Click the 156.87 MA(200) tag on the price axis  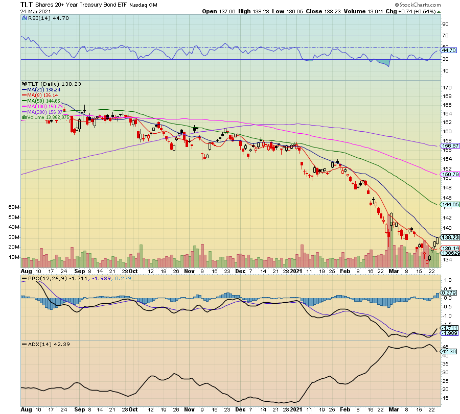[450, 146]
